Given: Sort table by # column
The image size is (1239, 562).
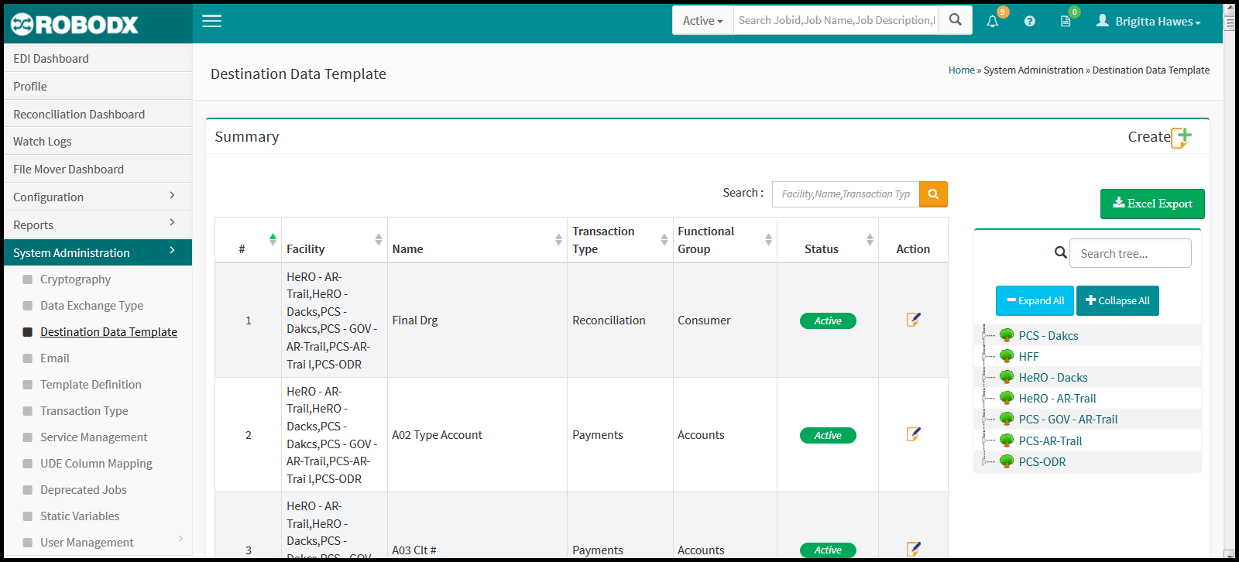Looking at the screenshot, I should (273, 239).
